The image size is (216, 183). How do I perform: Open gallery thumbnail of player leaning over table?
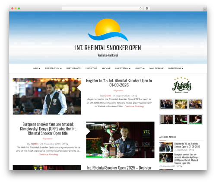(x=196, y=119)
